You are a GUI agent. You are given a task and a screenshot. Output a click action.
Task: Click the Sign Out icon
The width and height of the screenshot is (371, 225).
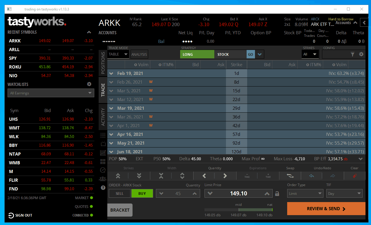11,215
